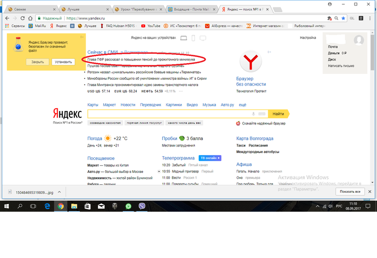The image size is (377, 258).
Task: Close the Яндекс browser tab
Action: [268, 9]
